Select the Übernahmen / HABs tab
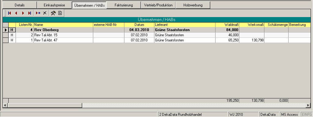 89,5
